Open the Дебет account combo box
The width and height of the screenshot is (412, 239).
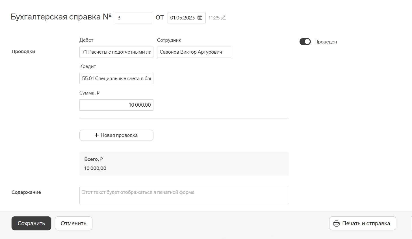pos(116,52)
